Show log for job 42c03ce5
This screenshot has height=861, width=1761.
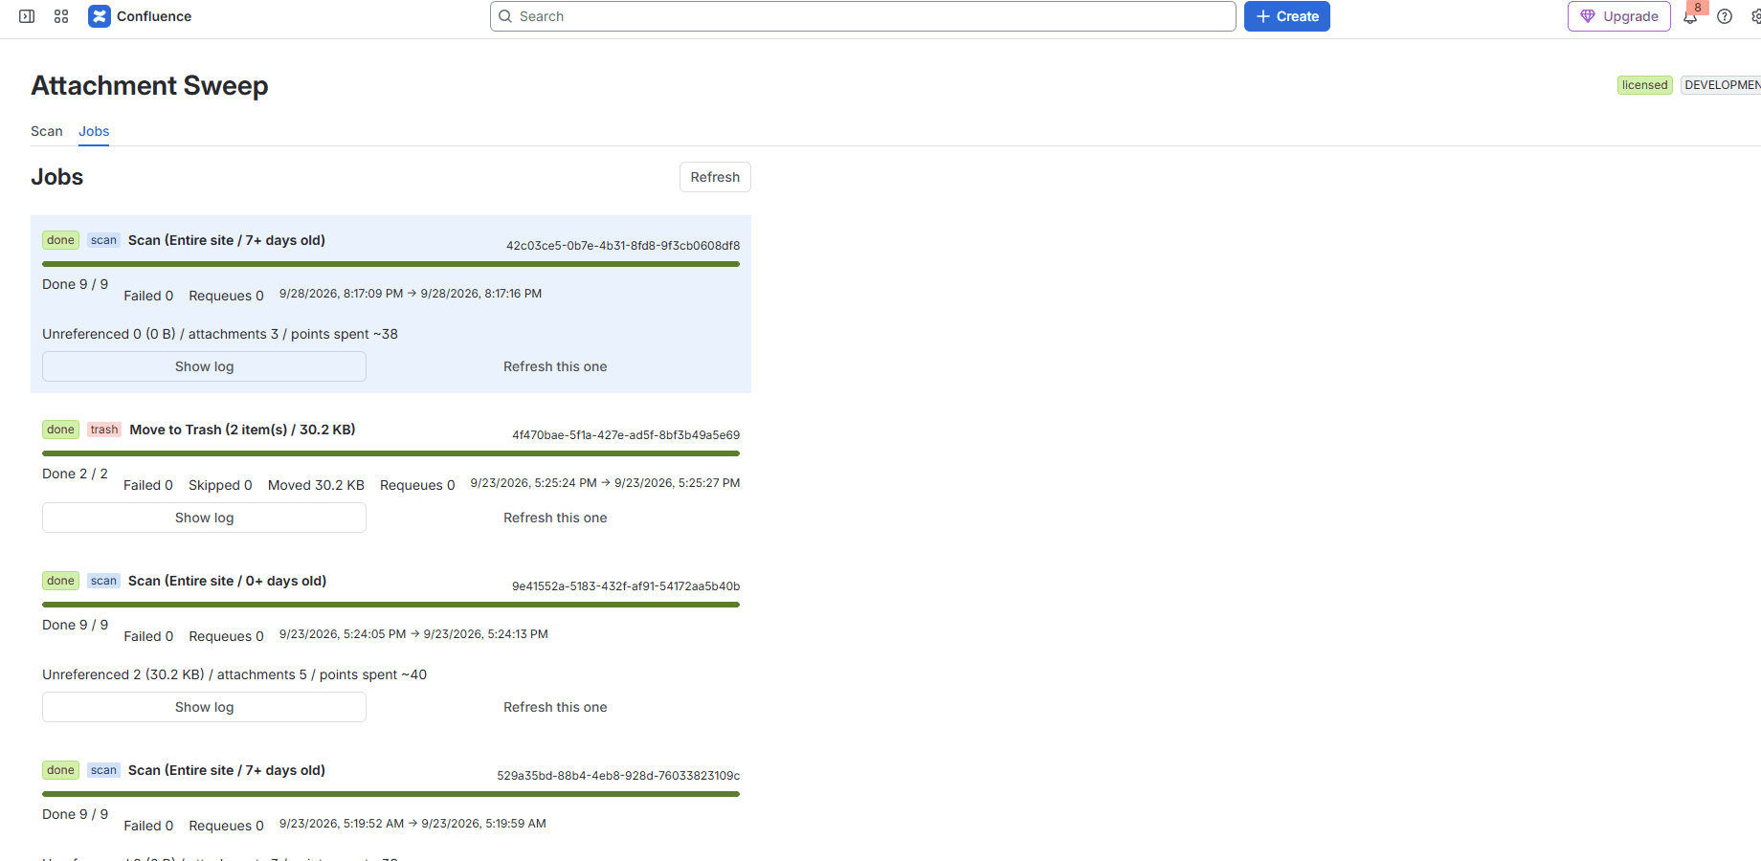tap(204, 366)
